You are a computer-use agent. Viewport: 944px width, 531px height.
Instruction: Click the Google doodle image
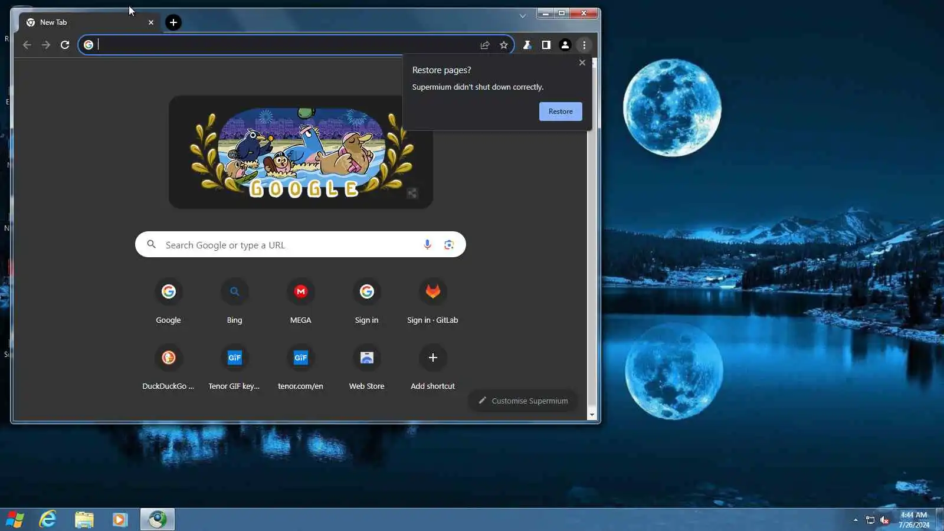[301, 152]
